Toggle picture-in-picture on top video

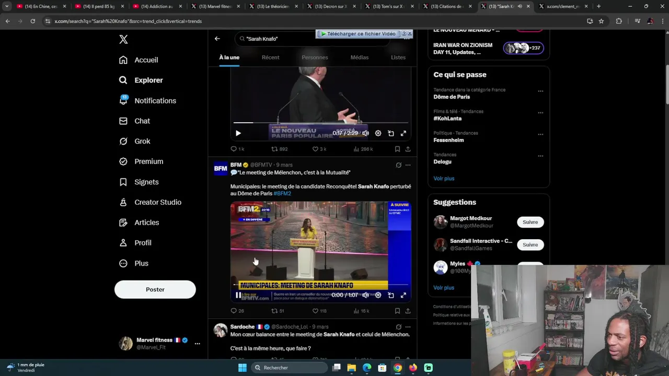point(391,133)
